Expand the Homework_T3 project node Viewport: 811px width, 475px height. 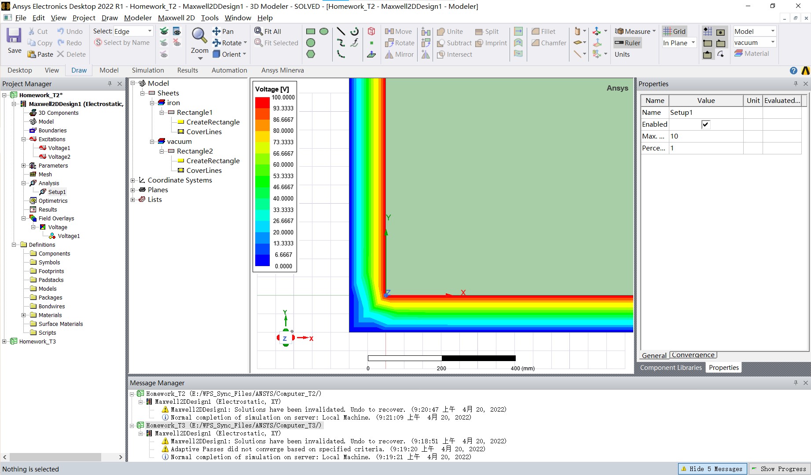coord(4,341)
